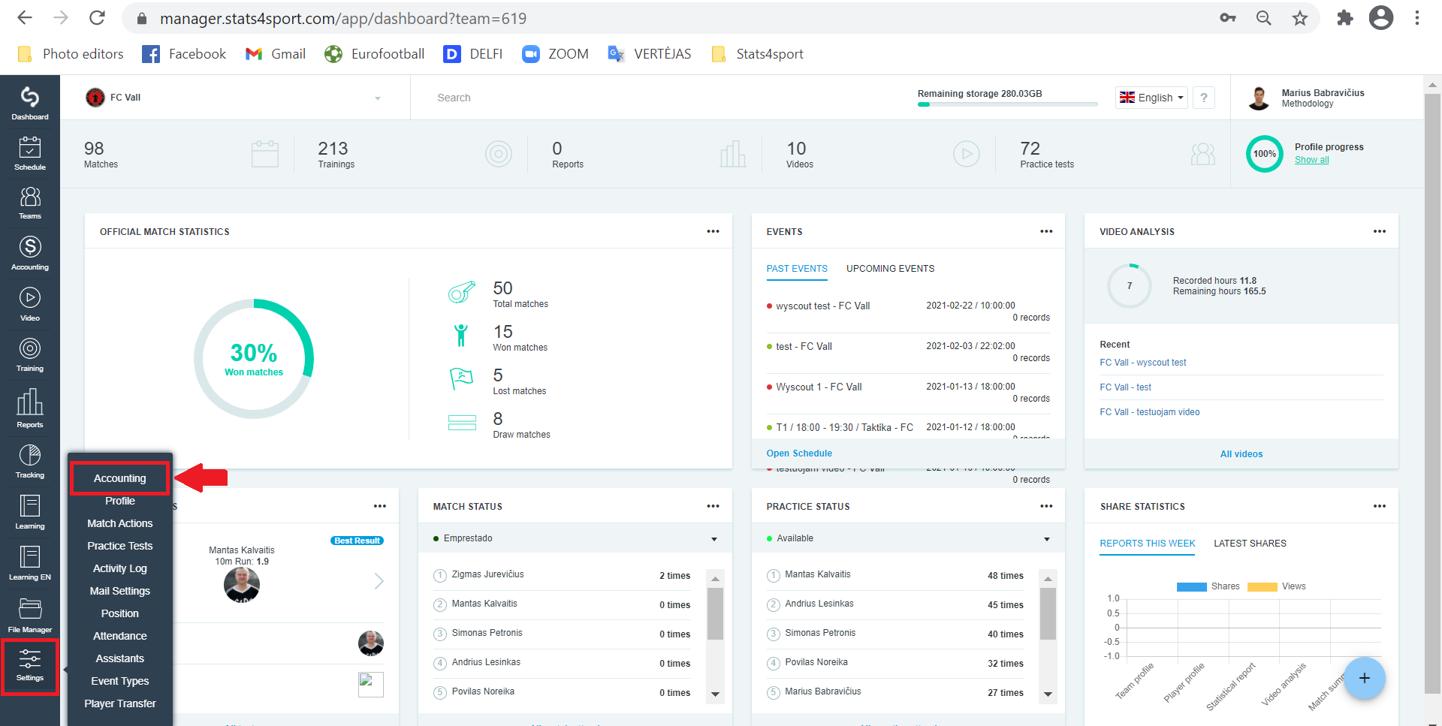Open File Manager in the sidebar
The height and width of the screenshot is (726, 1442).
point(30,616)
